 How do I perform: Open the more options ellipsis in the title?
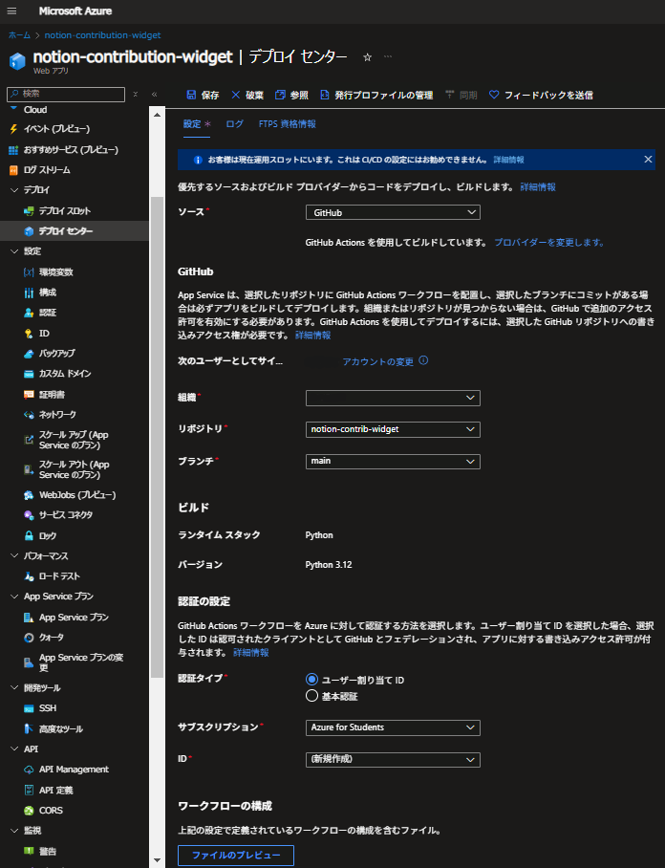388,56
